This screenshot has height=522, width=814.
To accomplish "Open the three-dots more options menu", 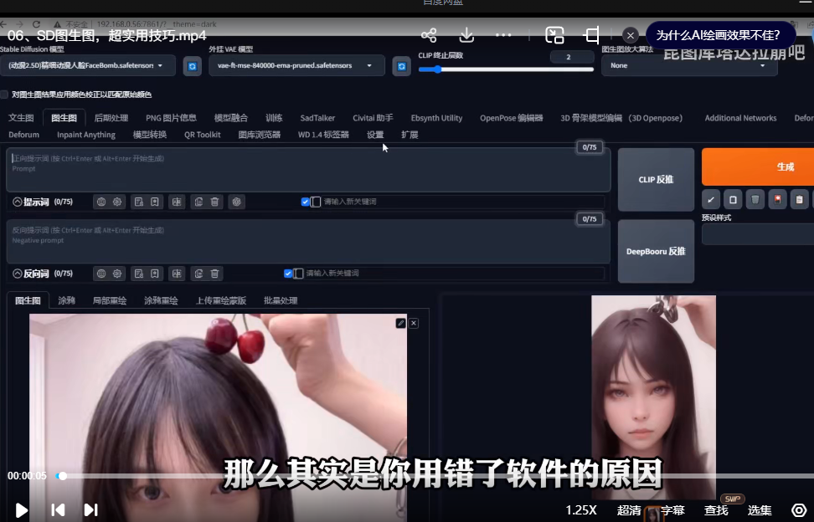I will (x=503, y=35).
